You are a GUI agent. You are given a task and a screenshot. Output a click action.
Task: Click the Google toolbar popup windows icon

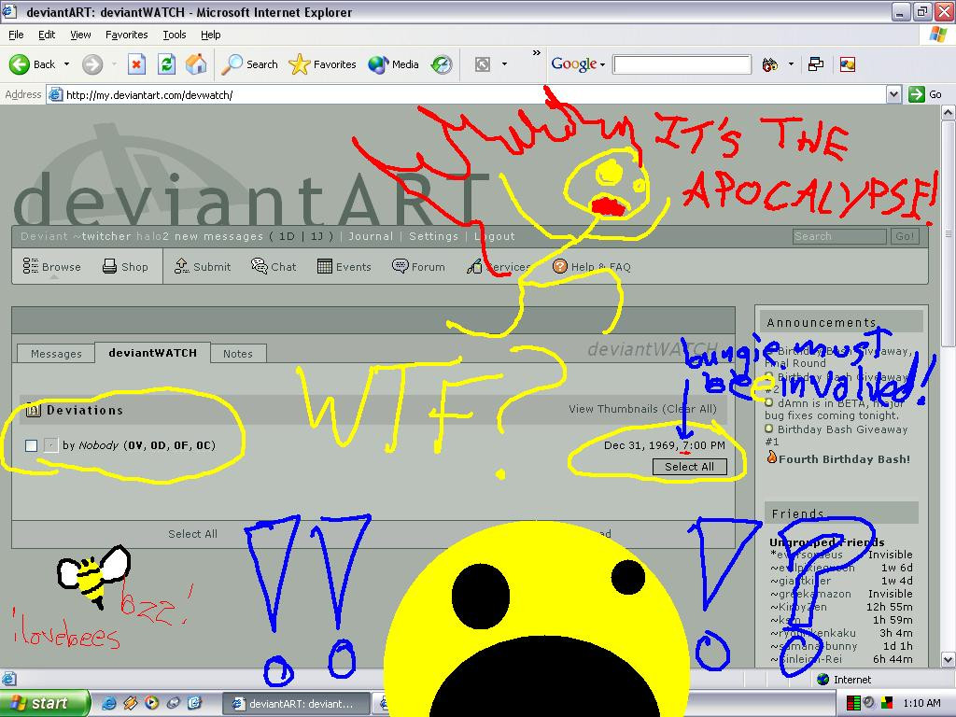tap(816, 64)
